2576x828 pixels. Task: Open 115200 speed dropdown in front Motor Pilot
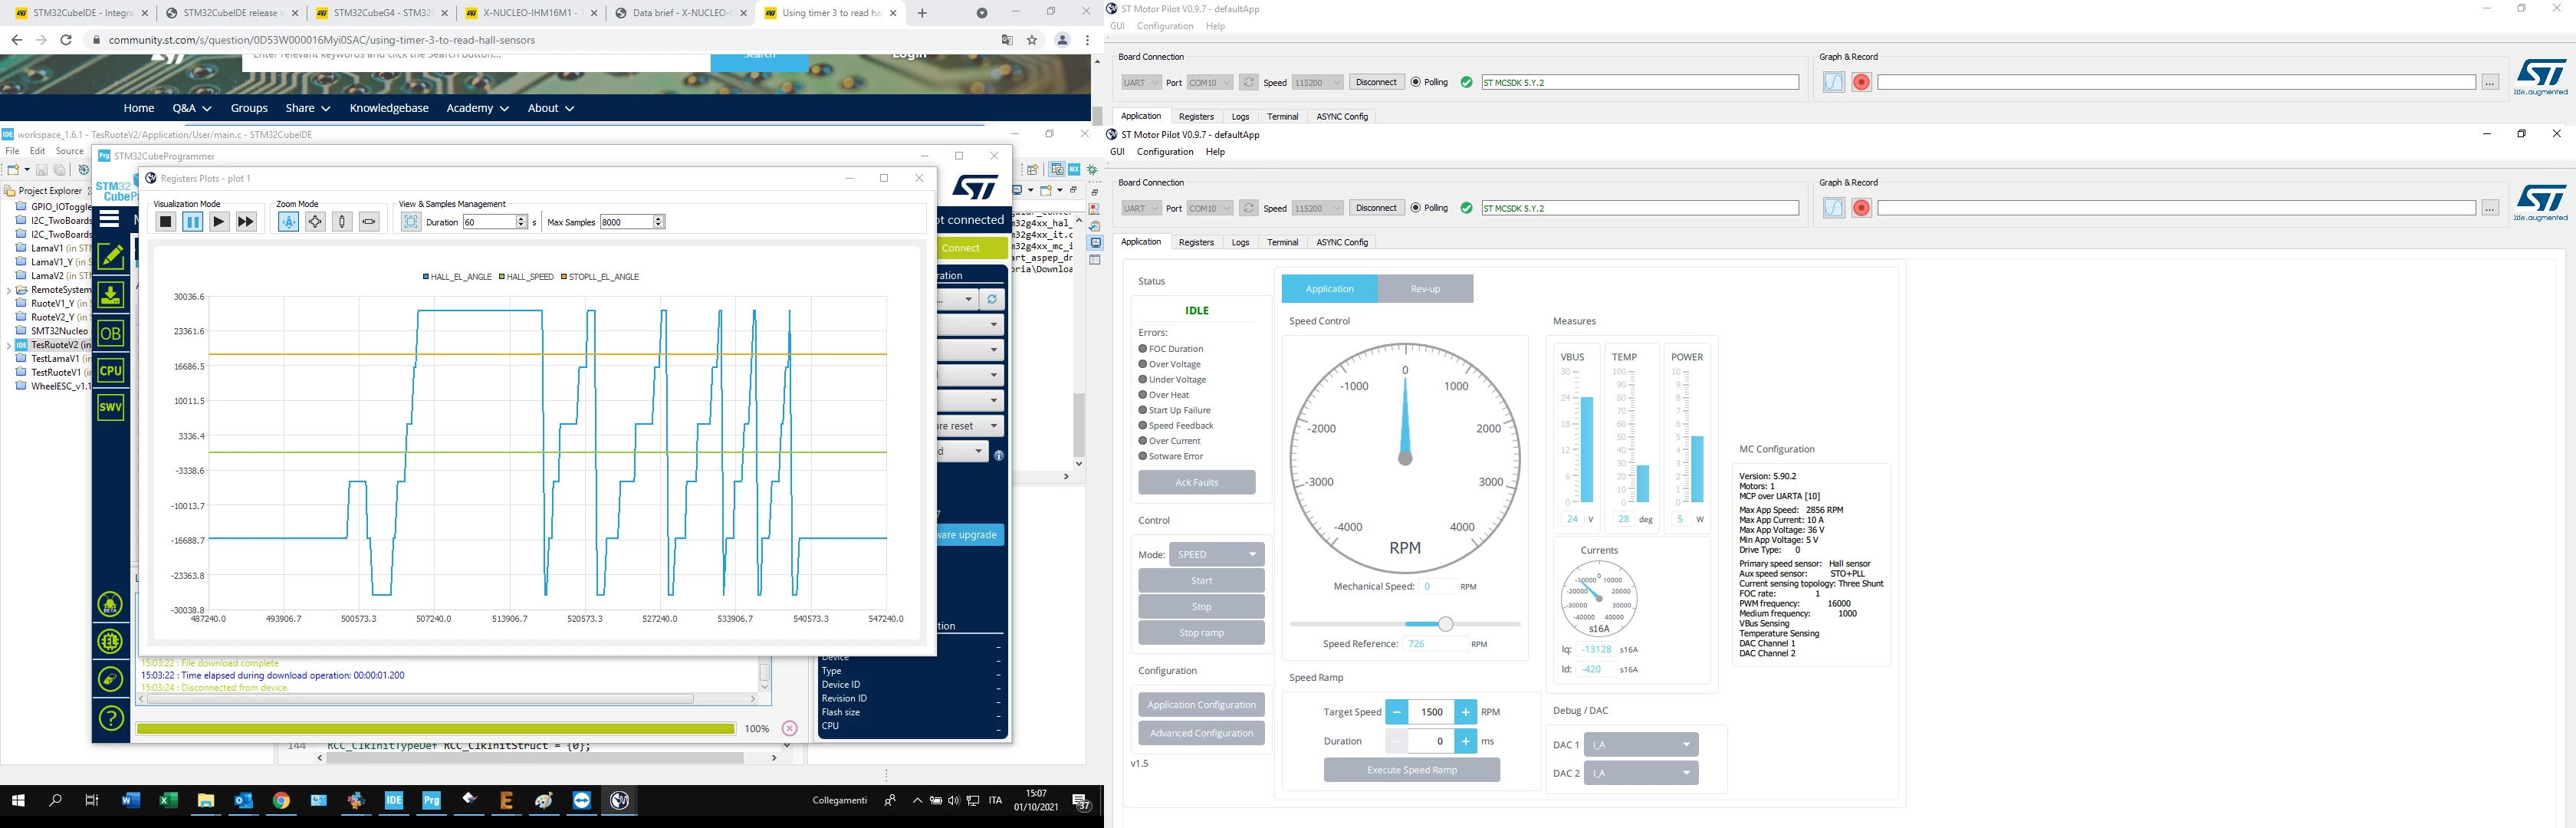coord(1317,208)
